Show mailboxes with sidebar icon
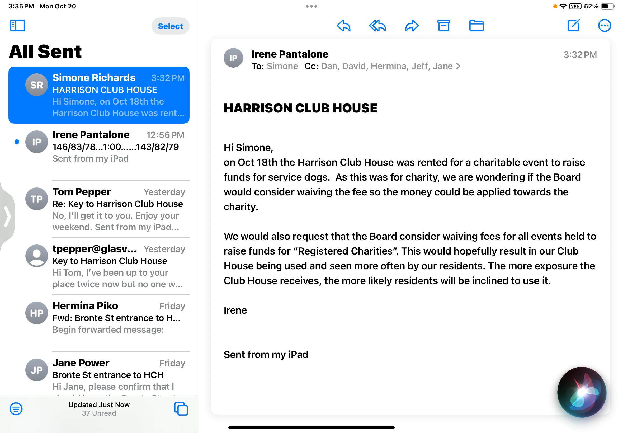The height and width of the screenshot is (433, 623). (x=17, y=26)
